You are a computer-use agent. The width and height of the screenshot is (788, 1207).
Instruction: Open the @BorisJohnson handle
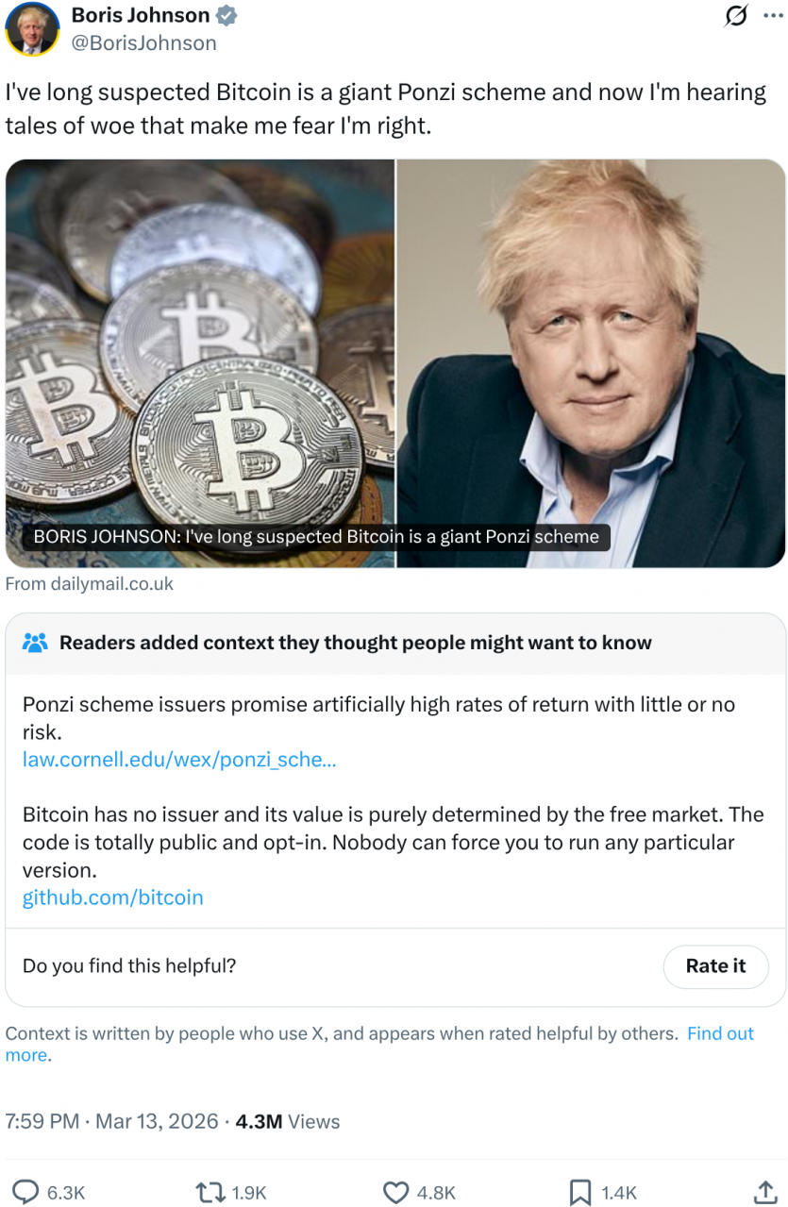point(144,42)
